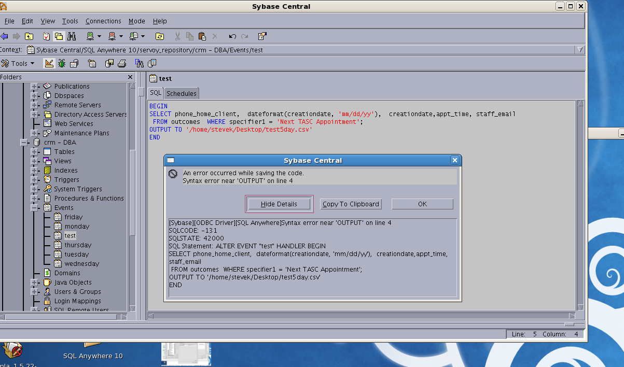
Task: Select the SQL tab
Action: (156, 93)
